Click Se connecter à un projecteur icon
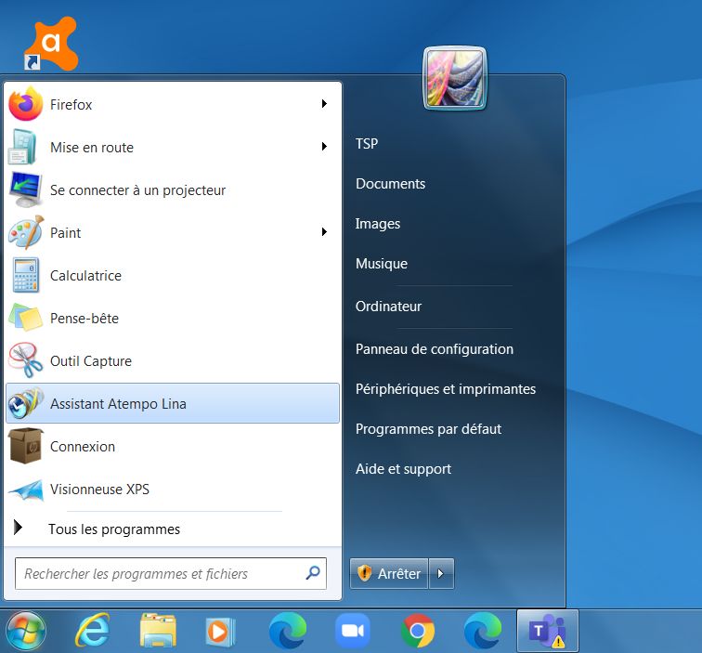The image size is (702, 653). [x=25, y=189]
